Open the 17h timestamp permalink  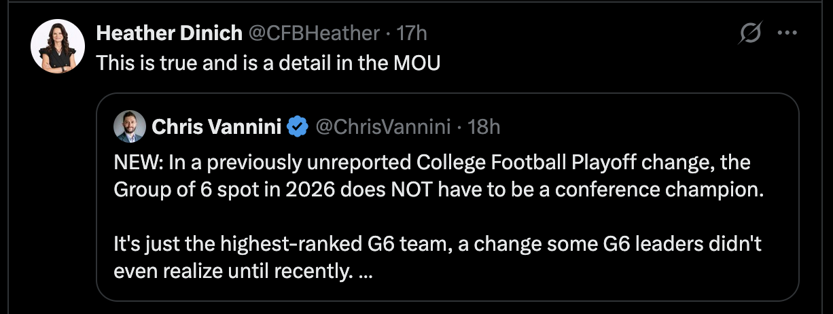[x=411, y=33]
